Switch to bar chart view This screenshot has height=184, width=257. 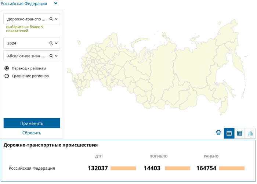pyautogui.click(x=250, y=133)
